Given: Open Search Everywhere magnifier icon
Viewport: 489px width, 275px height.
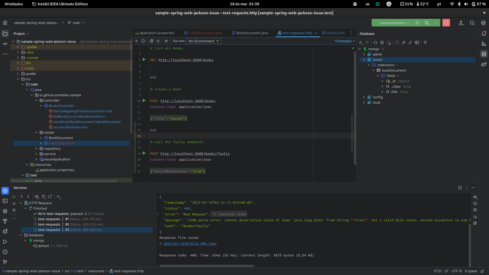Looking at the screenshot, I should click(x=472, y=23).
